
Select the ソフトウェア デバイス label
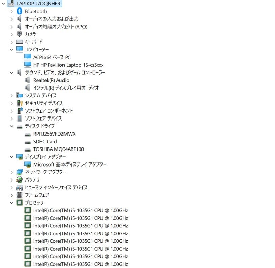[x=43, y=119]
